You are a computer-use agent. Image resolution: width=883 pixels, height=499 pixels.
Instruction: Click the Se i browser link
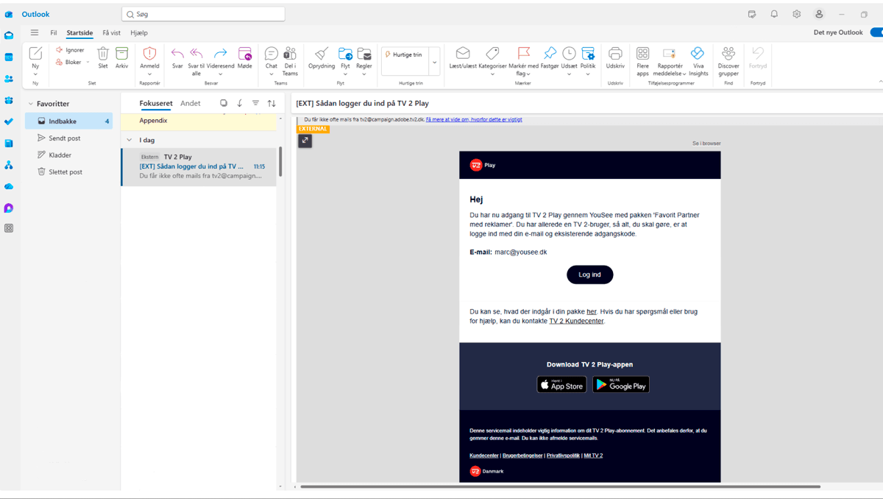pos(706,144)
